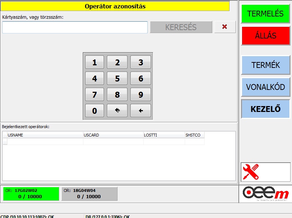The width and height of the screenshot is (292, 218).
Task: Click the red X cancel icon
Action: coord(225,27)
